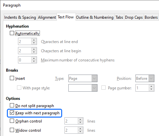
Task: Turn on Orphan control
Action: click(x=12, y=121)
